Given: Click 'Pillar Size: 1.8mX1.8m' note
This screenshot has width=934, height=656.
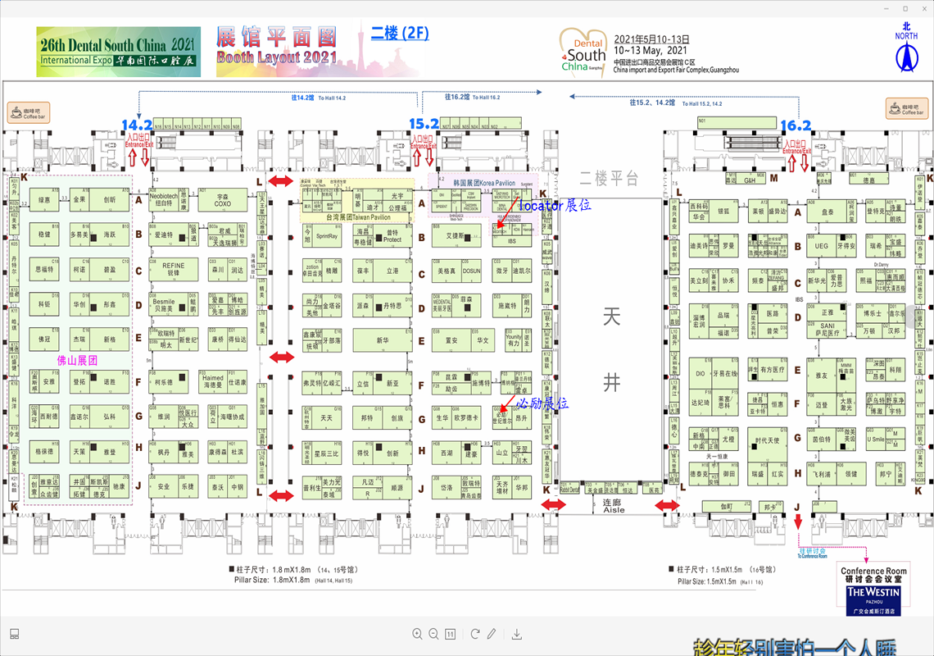Looking at the screenshot, I should [272, 580].
